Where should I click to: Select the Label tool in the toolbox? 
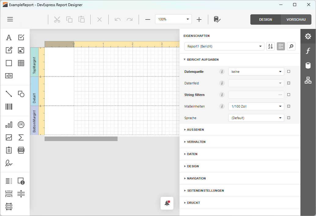coord(9,37)
